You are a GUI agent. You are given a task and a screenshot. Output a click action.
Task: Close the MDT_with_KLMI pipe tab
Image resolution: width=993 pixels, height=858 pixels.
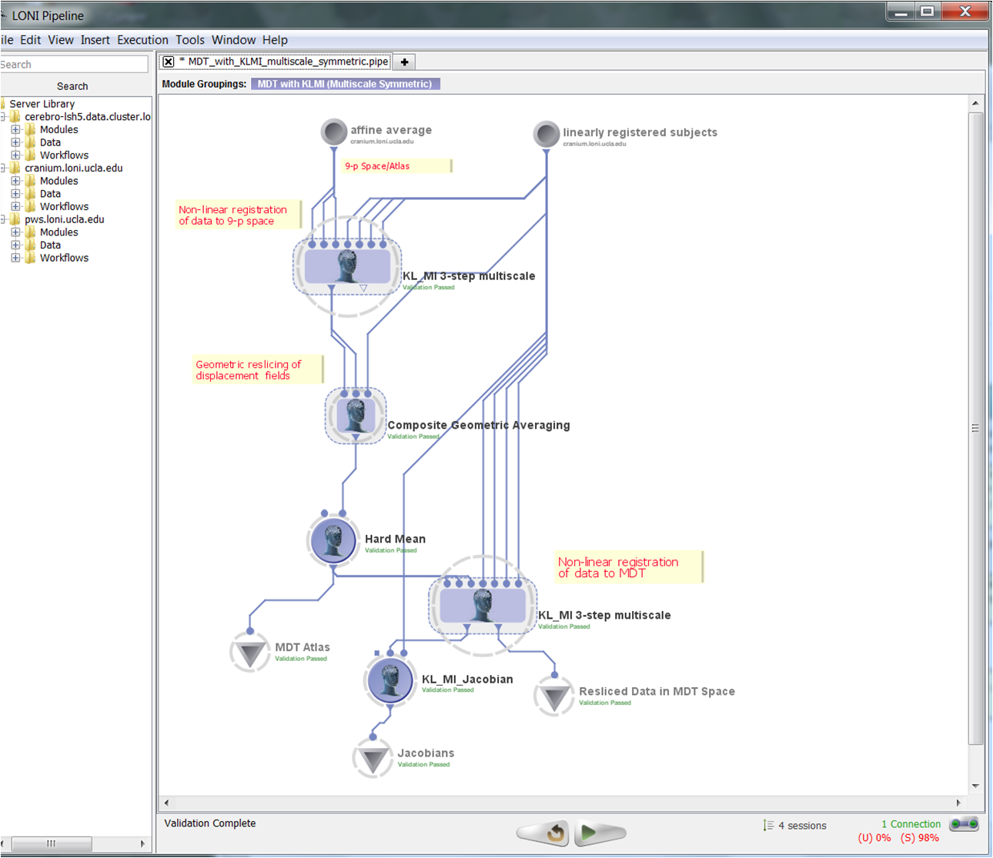(169, 62)
